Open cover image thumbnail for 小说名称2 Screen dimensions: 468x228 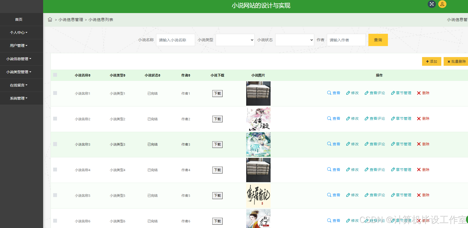tap(258, 119)
